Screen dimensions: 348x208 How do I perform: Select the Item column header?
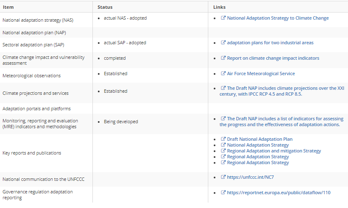click(x=8, y=7)
